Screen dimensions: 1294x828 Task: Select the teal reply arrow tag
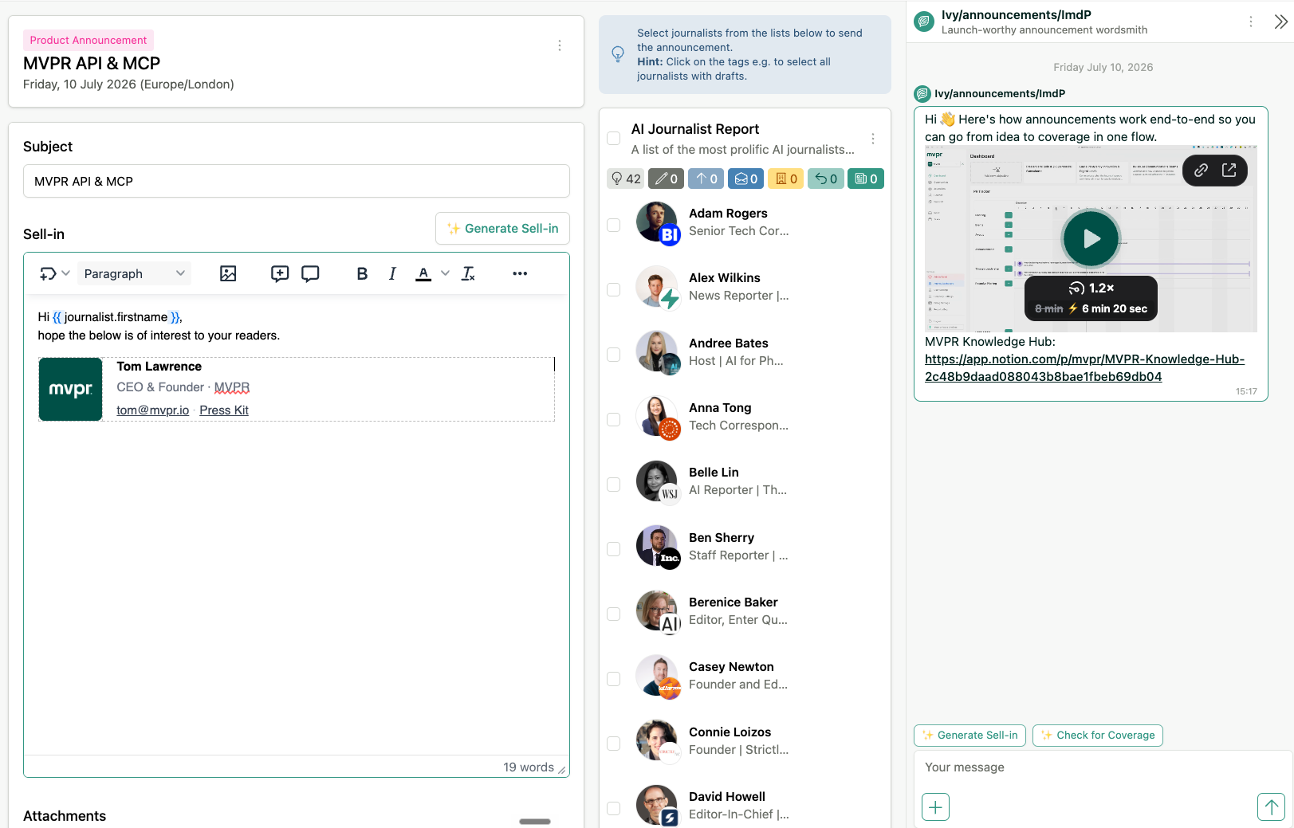coord(825,179)
